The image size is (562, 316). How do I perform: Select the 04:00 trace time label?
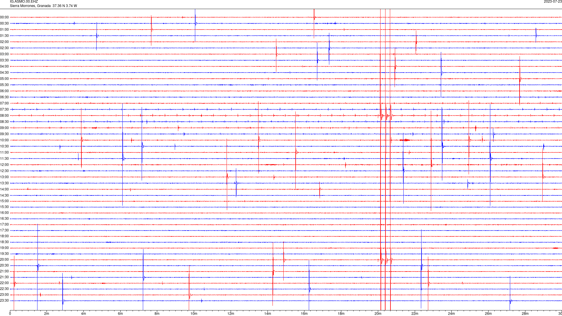4,66
